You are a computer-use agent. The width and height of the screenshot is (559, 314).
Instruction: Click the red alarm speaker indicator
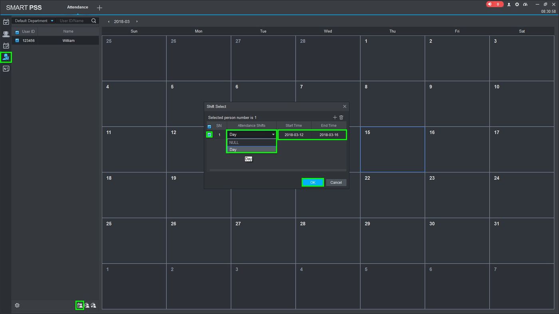[x=495, y=4]
